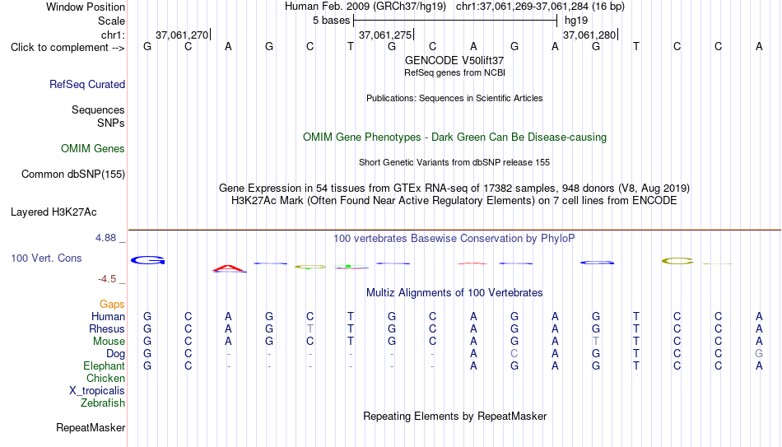Click the Common dbSNP(155) label
782x447 pixels.
72,175
